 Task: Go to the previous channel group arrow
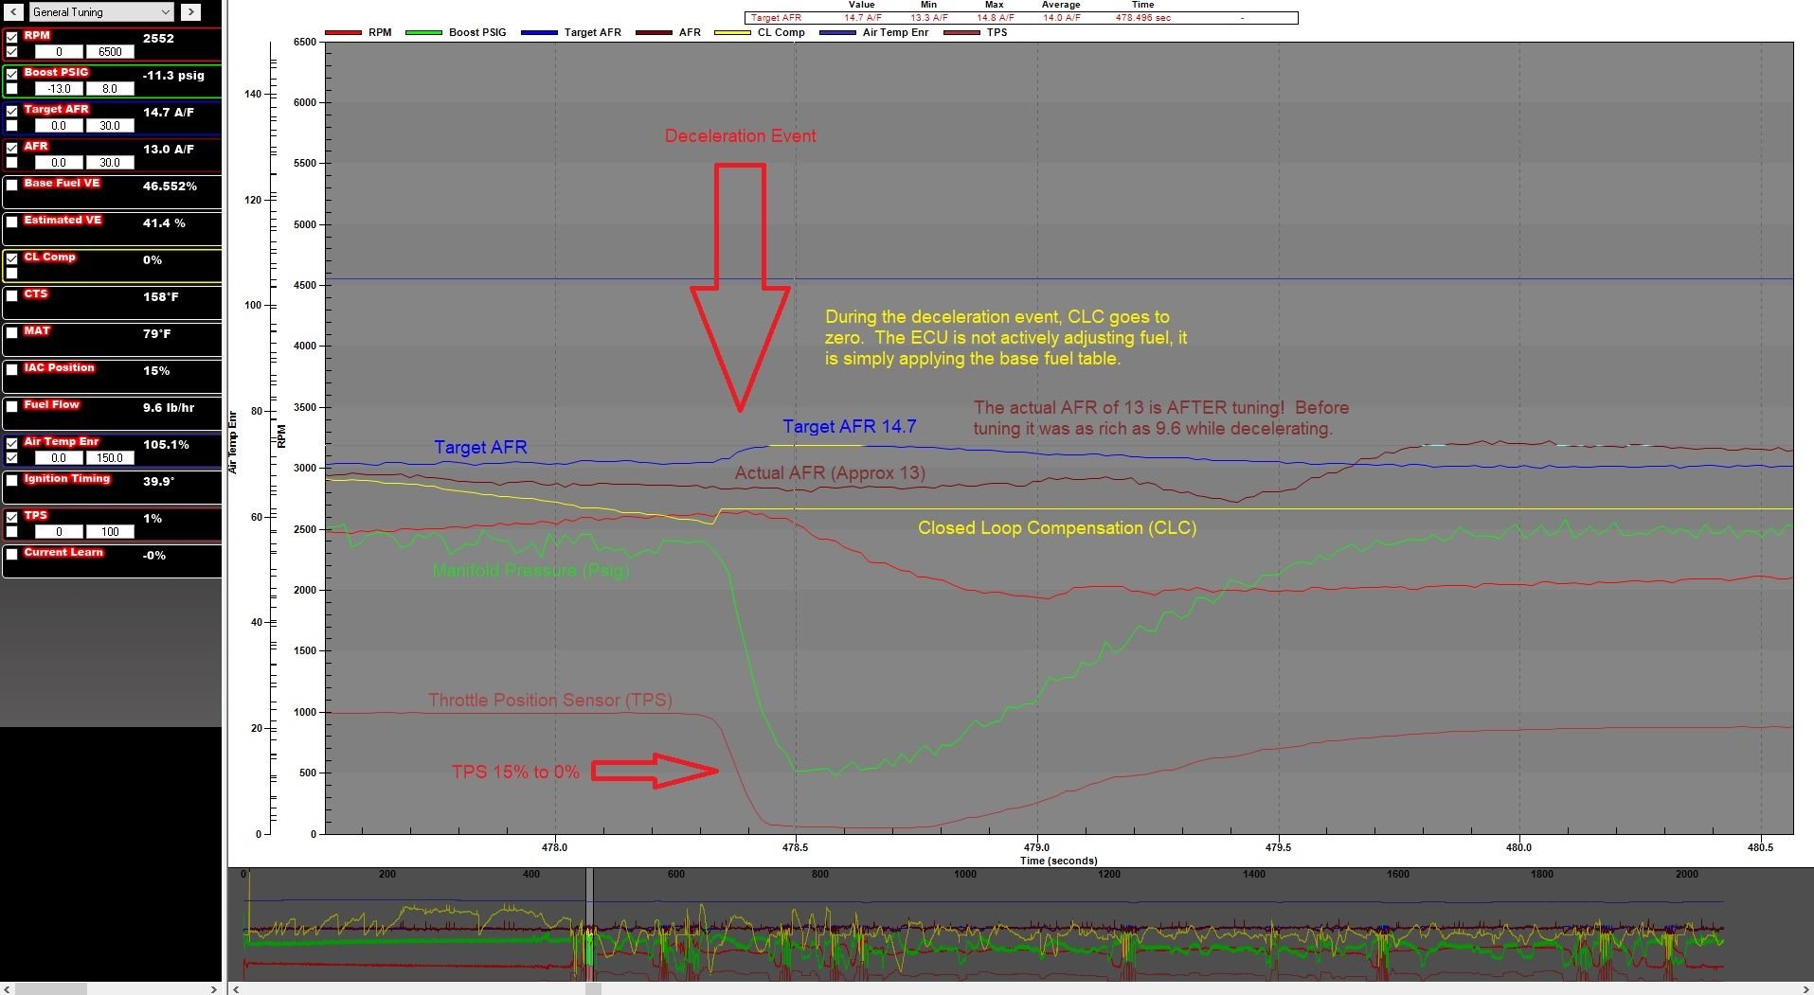13,12
